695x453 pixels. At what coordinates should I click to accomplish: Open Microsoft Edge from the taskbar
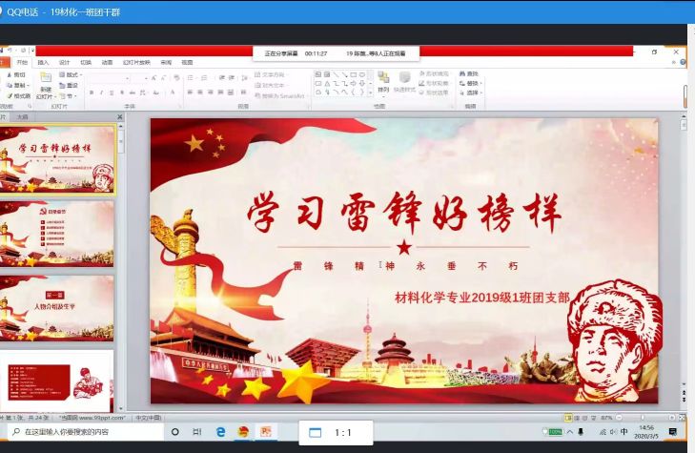pos(219,432)
